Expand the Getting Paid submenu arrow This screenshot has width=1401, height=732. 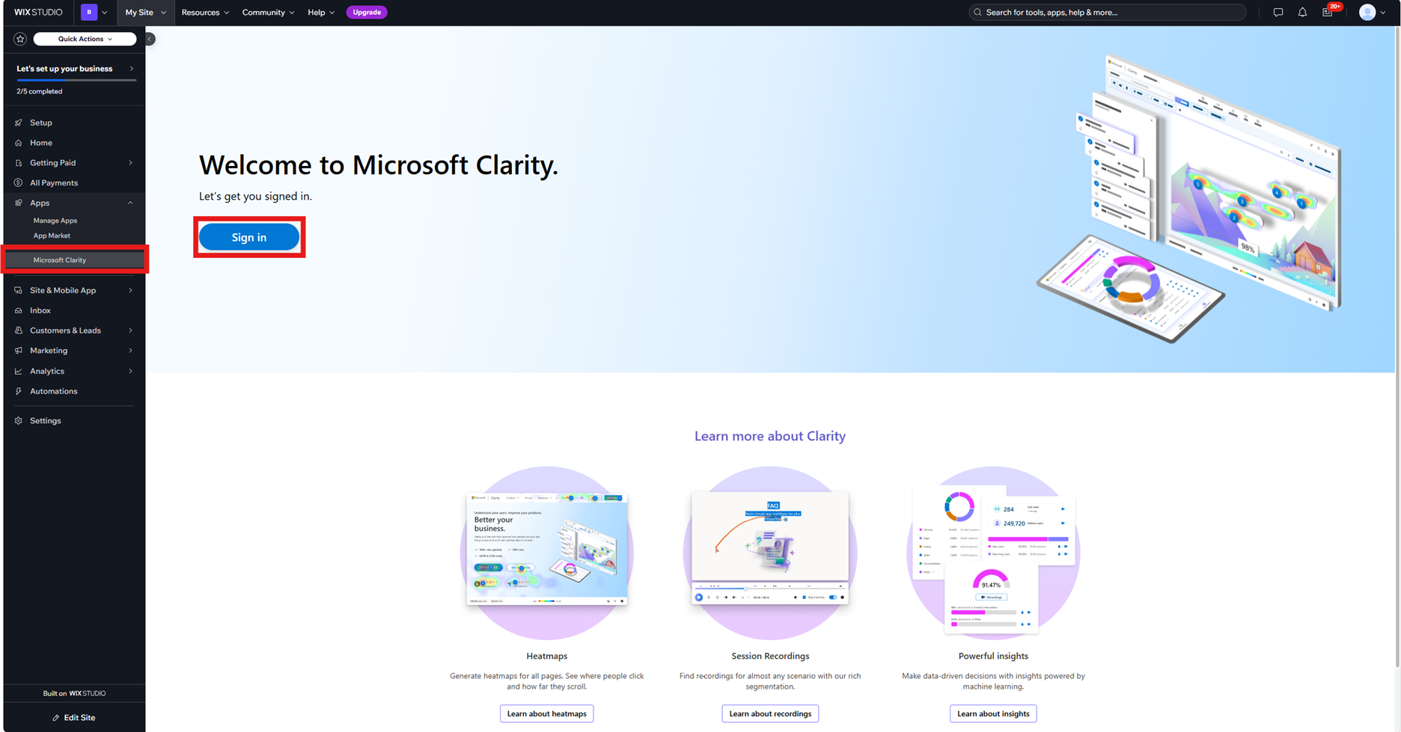point(131,163)
